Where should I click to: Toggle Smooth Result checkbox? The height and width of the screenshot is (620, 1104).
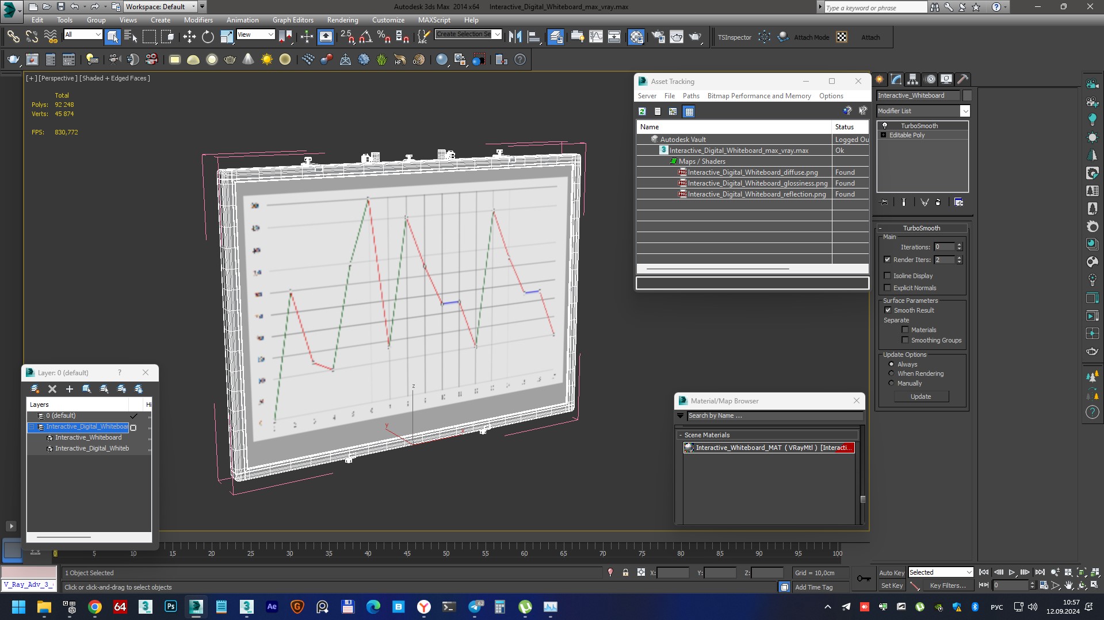[x=888, y=310]
